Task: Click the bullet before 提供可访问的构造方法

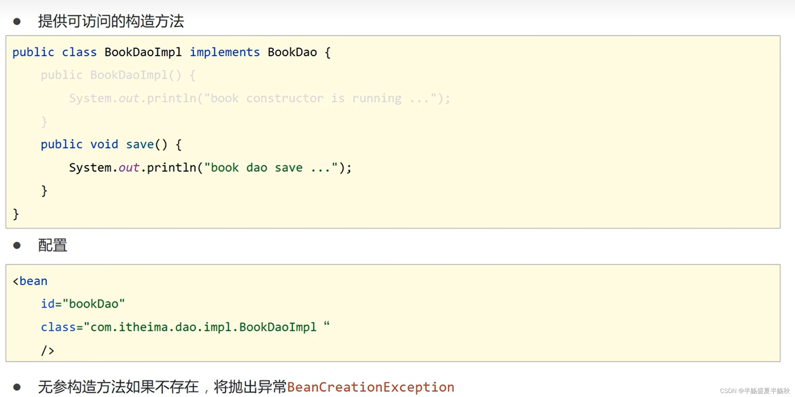Action: 17,22
